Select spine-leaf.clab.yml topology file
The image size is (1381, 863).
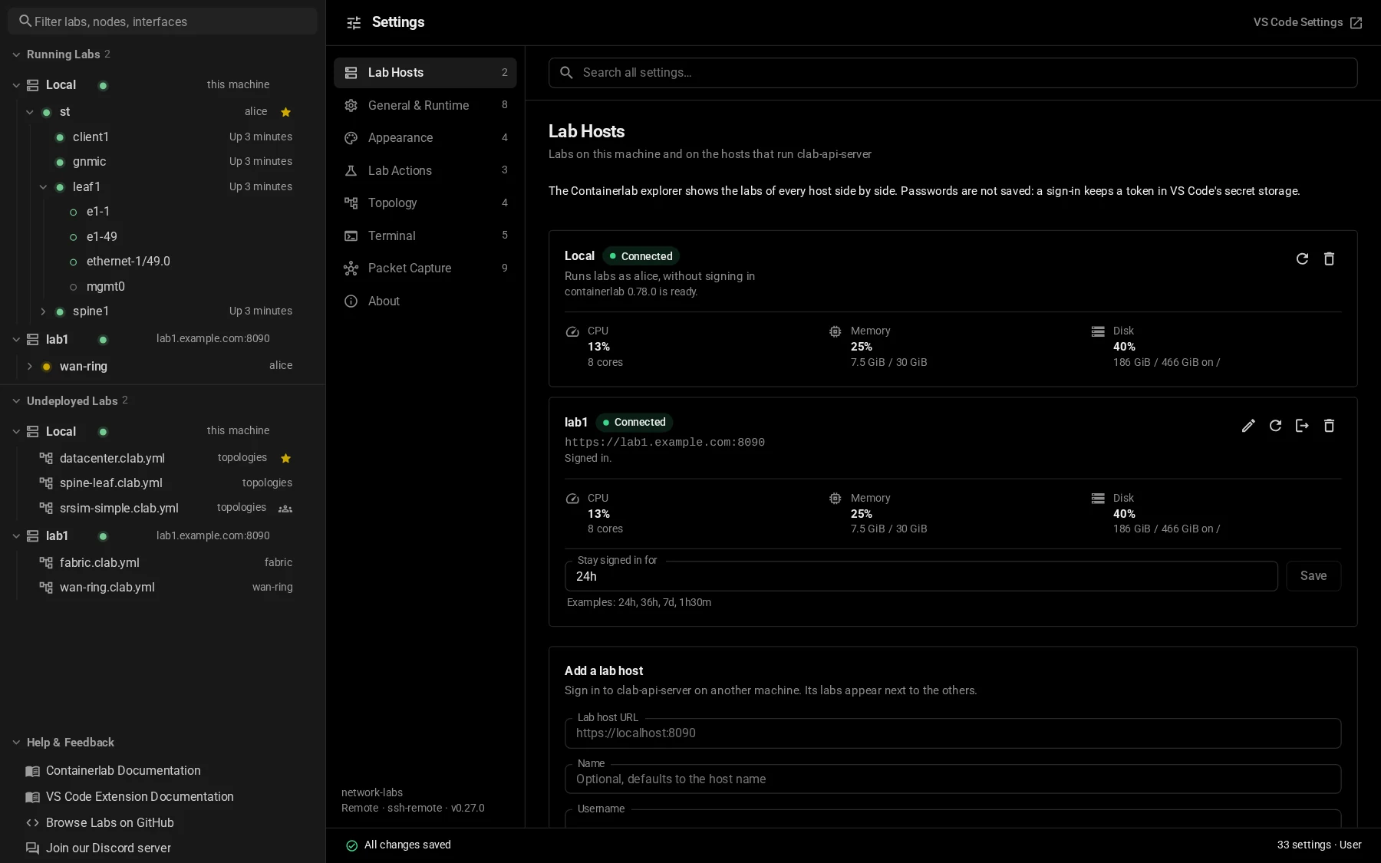coord(163,483)
